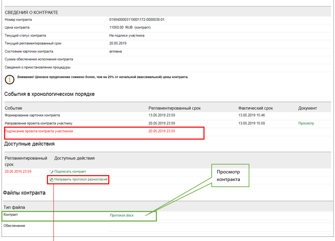Select the red Подписание проекта контракта участником event

[39, 131]
